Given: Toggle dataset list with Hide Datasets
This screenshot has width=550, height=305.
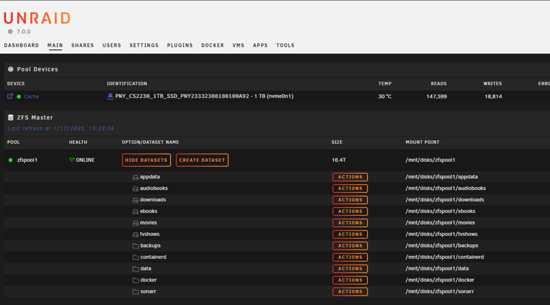Looking at the screenshot, I should click(x=146, y=160).
